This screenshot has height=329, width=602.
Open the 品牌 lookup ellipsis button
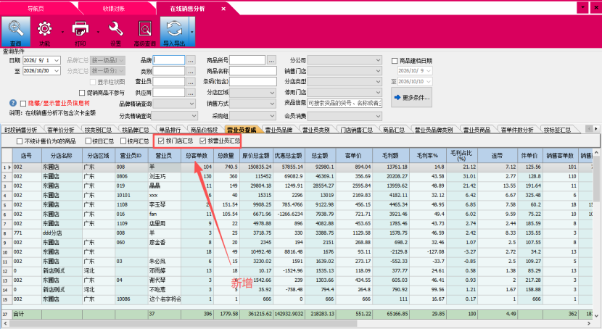191,60
